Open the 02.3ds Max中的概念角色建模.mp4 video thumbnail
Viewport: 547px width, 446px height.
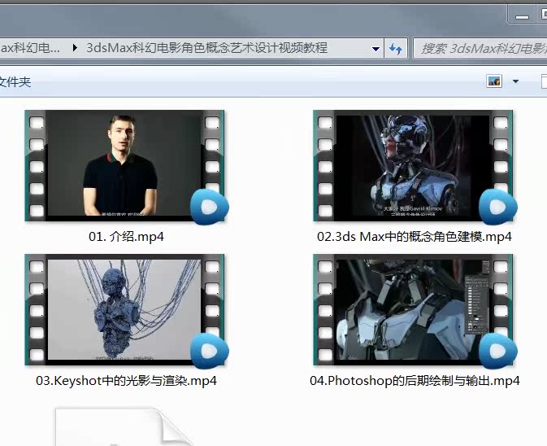(413, 165)
